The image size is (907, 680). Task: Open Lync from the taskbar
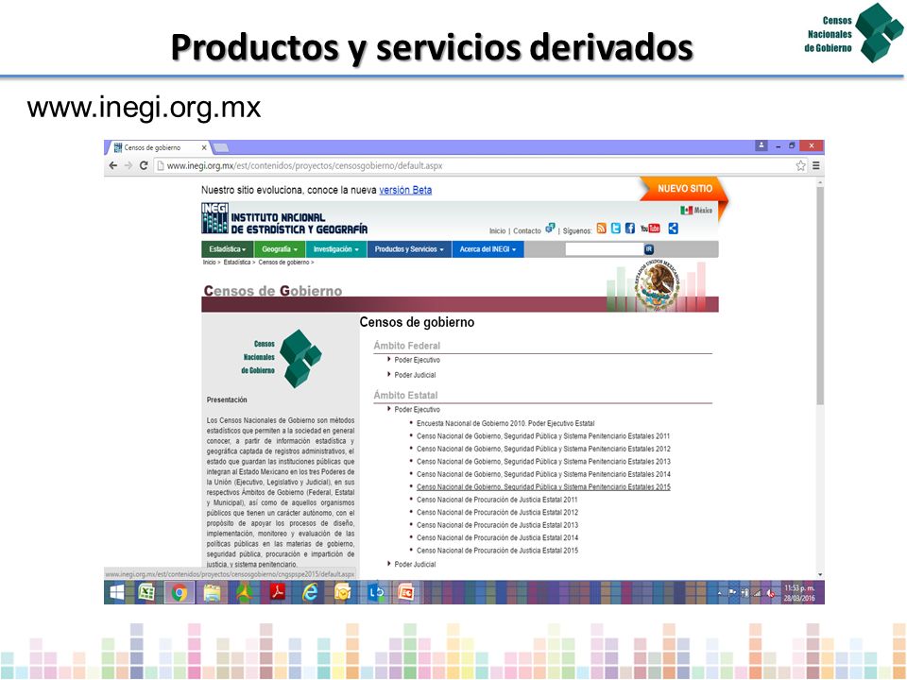point(376,593)
